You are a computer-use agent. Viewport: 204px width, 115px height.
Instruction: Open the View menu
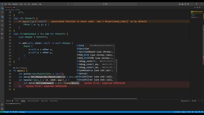click(x=21, y=4)
